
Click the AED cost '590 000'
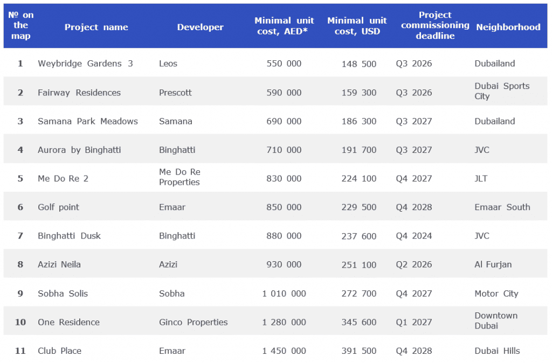tap(284, 93)
